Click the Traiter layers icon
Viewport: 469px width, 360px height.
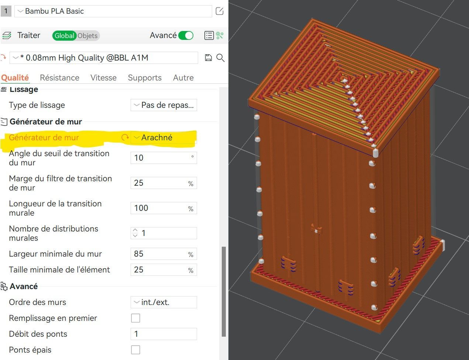coord(7,35)
